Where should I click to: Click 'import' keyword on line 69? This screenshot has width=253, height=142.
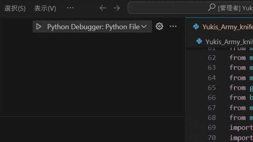click(241, 128)
